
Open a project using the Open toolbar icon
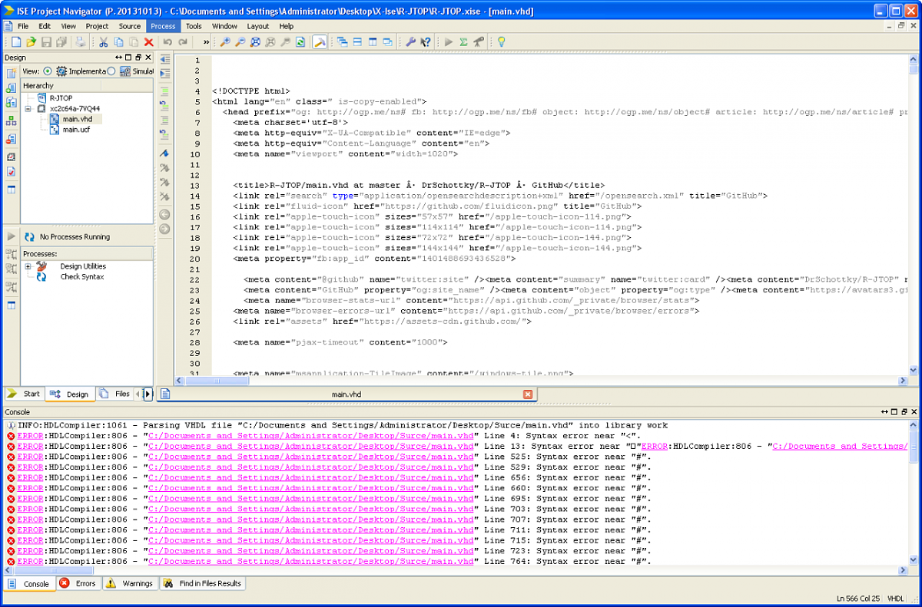(31, 42)
